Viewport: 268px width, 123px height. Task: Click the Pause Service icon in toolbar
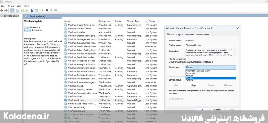(51, 10)
